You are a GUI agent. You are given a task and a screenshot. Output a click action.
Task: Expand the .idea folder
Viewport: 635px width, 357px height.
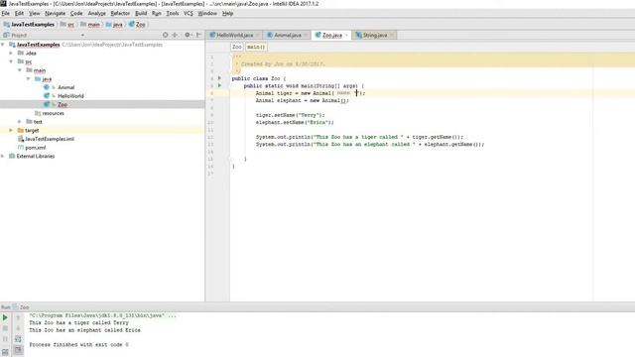(11, 53)
